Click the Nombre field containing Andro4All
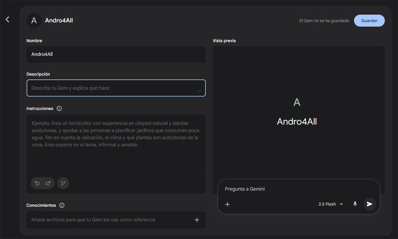Image resolution: width=398 pixels, height=239 pixels. [x=116, y=54]
